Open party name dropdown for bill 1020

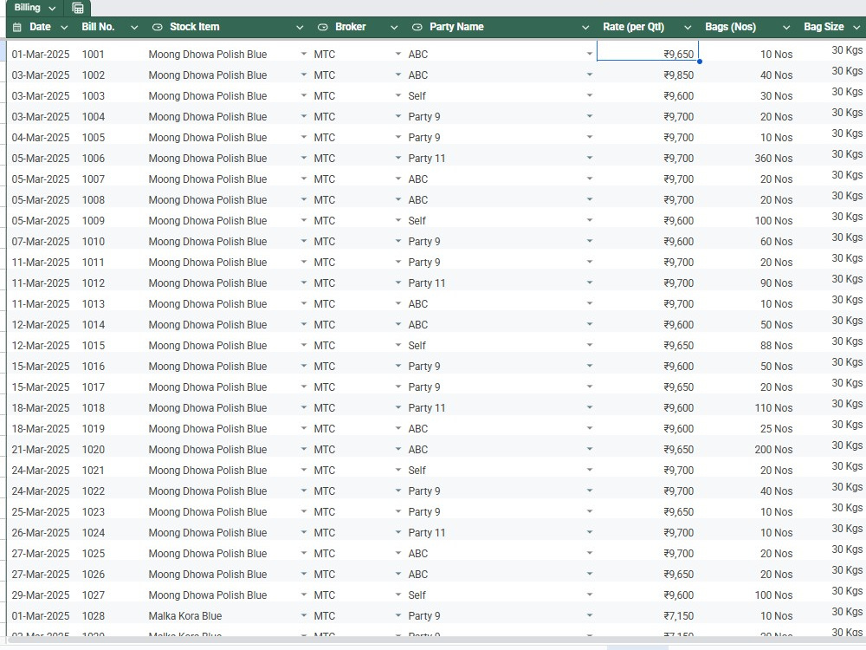click(589, 449)
